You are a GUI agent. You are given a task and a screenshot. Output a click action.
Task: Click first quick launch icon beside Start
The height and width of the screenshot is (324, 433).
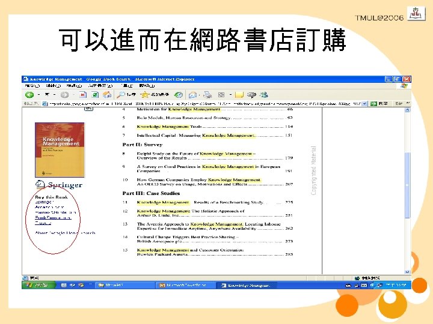(64, 285)
